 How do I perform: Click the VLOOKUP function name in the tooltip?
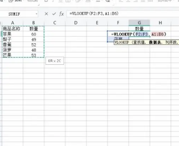pos(122,43)
